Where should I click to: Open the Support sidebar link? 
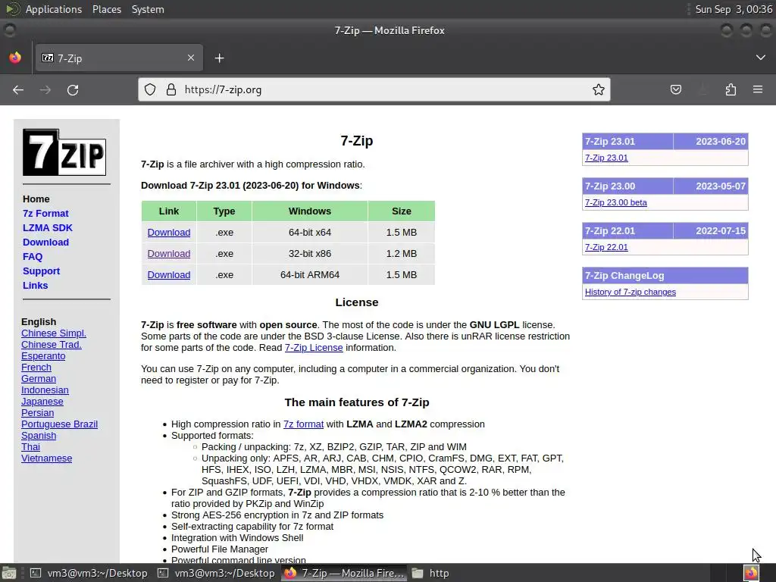[x=41, y=271]
